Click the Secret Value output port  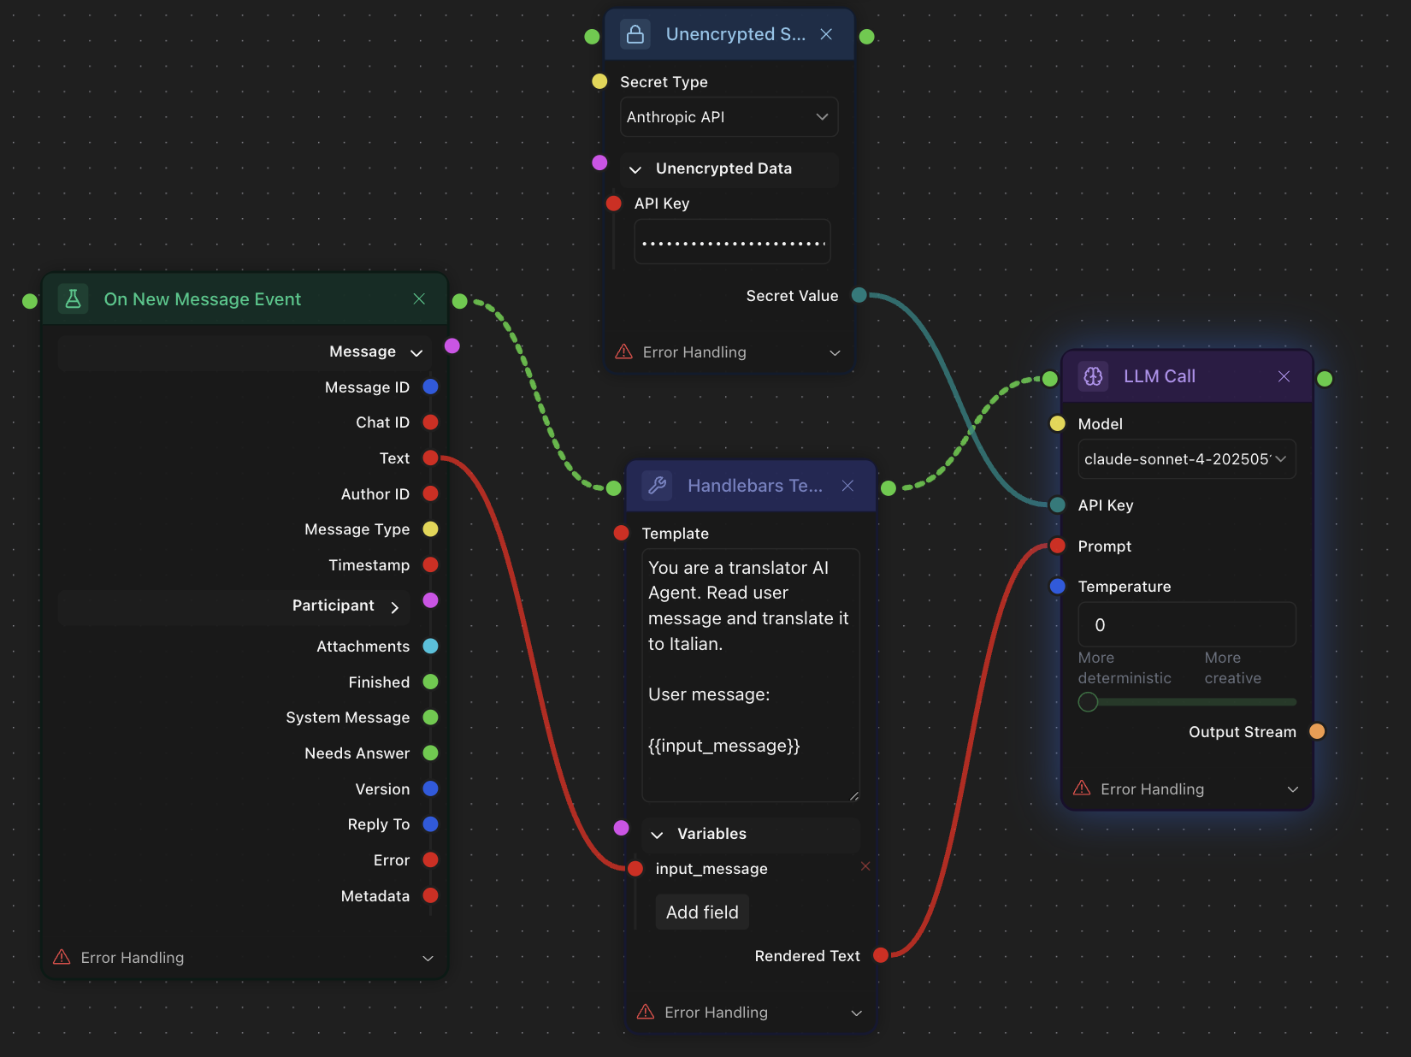(x=859, y=295)
